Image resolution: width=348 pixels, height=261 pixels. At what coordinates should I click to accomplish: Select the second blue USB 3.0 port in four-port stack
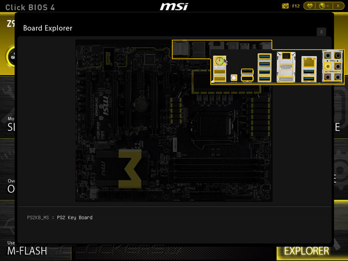click(265, 64)
